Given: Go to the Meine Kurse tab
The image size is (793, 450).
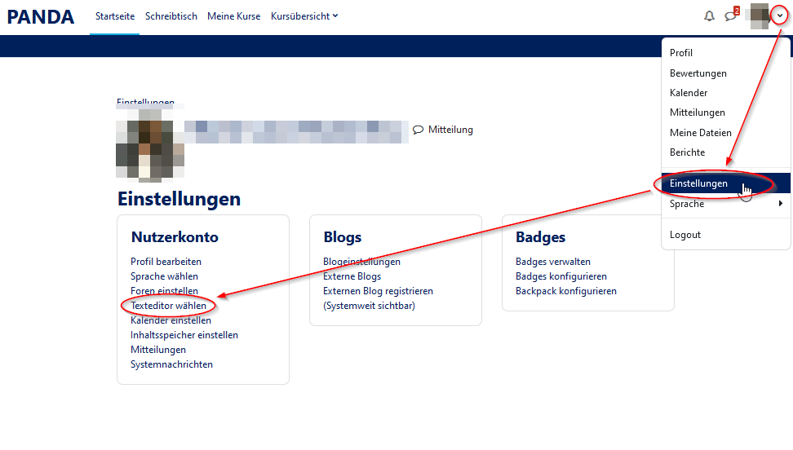Looking at the screenshot, I should click(234, 16).
